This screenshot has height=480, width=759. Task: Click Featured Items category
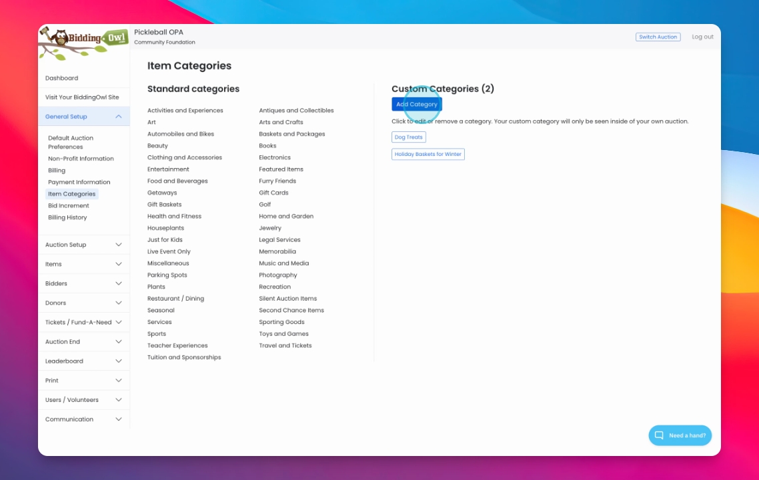tap(281, 169)
